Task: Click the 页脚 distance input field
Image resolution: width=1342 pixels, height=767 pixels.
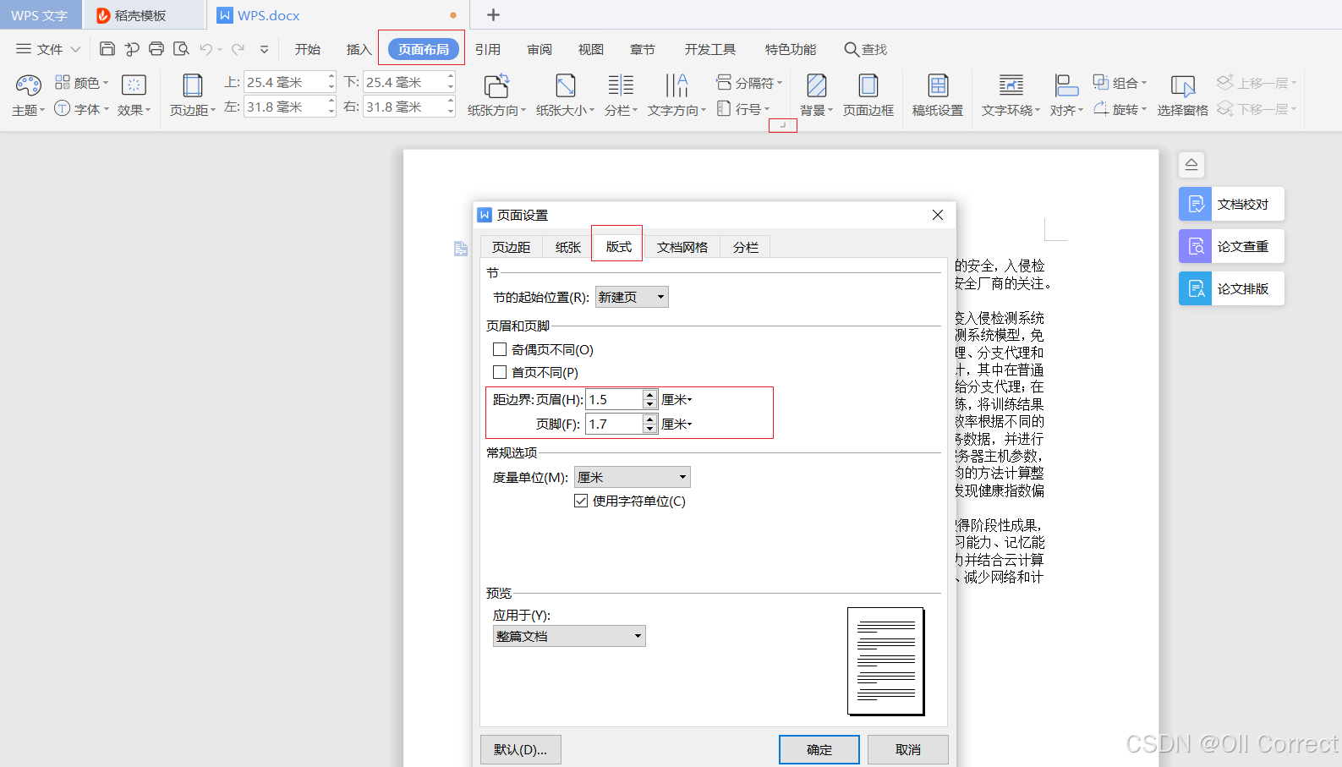Action: 614,424
